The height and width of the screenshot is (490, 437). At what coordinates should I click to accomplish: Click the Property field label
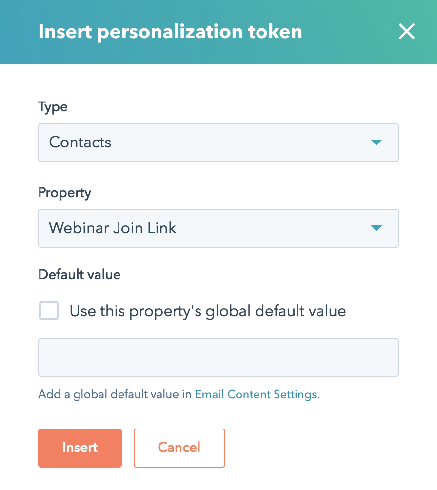pos(64,193)
